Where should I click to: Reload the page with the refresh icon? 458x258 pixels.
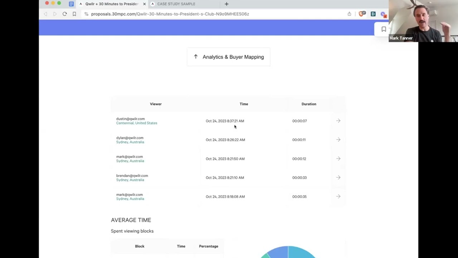point(64,14)
